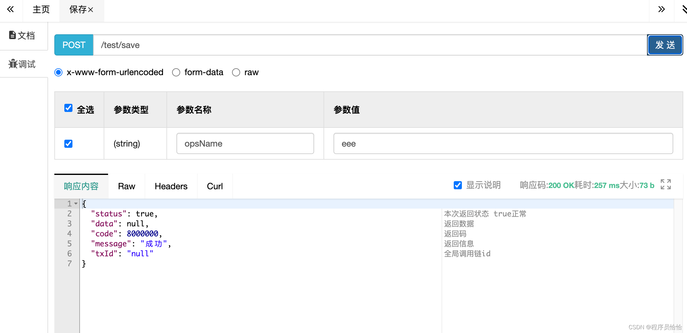
Task: Collapse JSON fold arrow at line 1
Action: [x=76, y=204]
